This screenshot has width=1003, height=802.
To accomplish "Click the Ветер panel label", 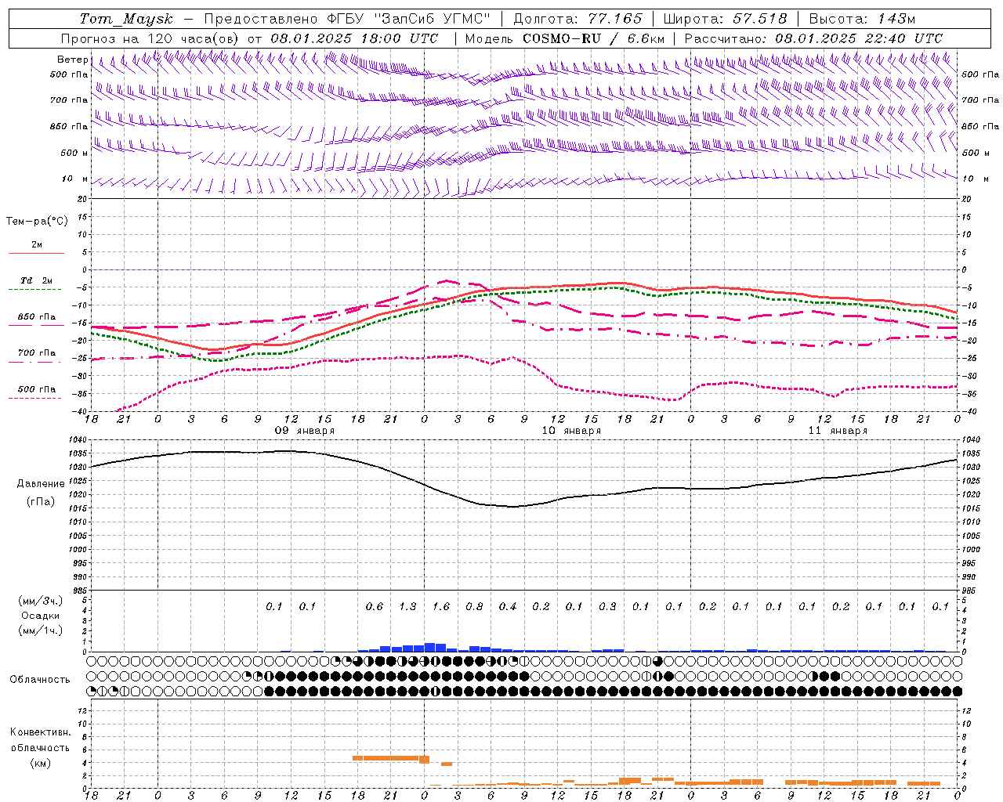I will click(x=72, y=60).
